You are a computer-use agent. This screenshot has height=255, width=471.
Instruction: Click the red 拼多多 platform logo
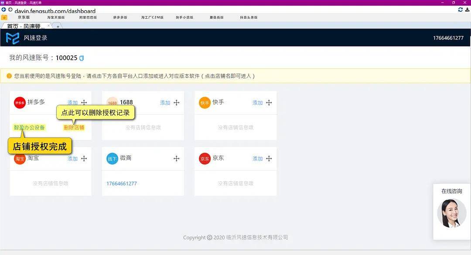(20, 103)
